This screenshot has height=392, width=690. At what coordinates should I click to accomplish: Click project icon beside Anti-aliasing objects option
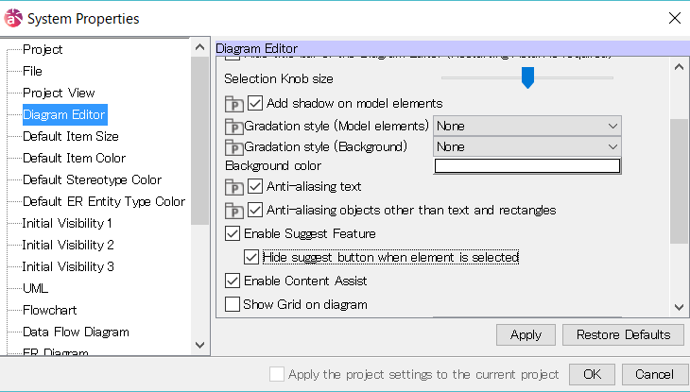(x=234, y=211)
